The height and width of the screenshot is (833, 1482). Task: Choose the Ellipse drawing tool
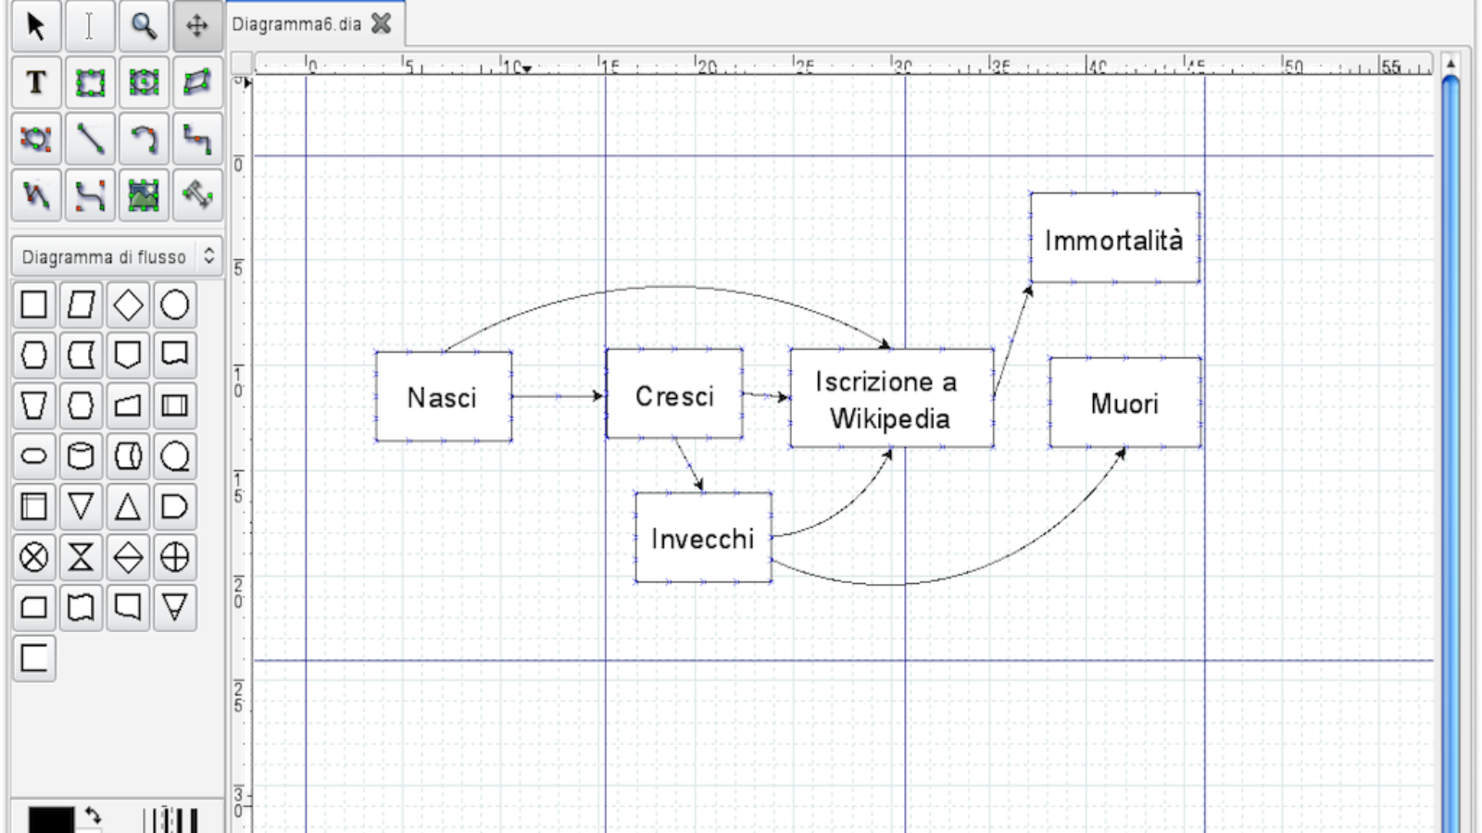pos(144,82)
